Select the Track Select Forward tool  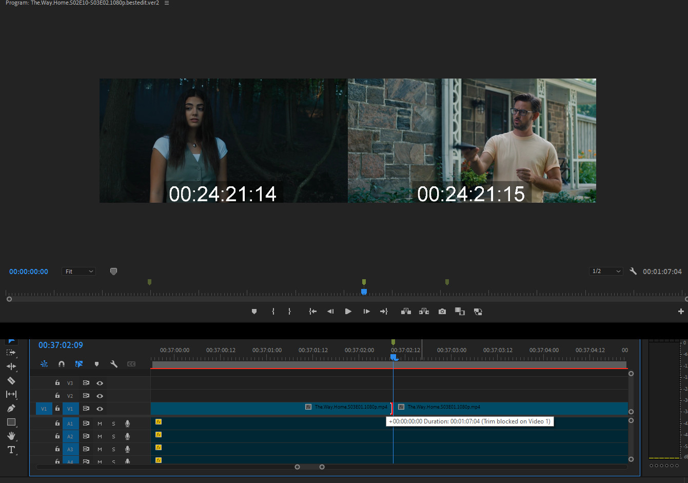click(x=11, y=353)
